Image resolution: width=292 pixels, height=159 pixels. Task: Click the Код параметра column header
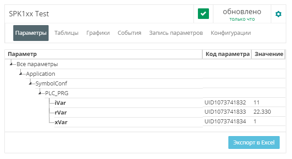pos(227,54)
